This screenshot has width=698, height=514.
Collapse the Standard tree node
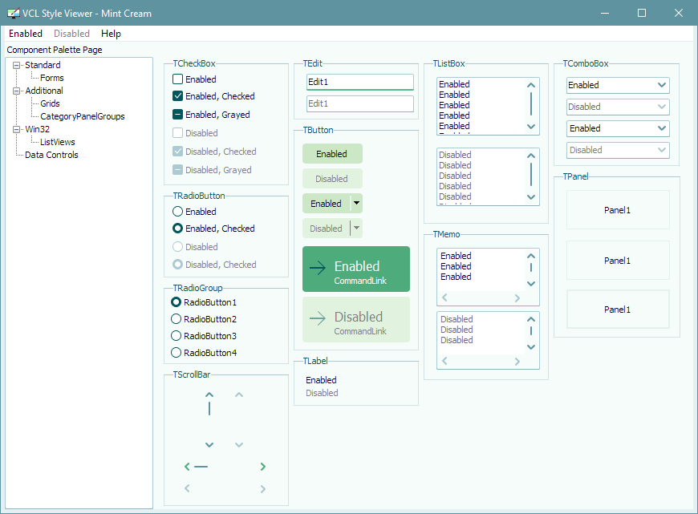pyautogui.click(x=17, y=65)
